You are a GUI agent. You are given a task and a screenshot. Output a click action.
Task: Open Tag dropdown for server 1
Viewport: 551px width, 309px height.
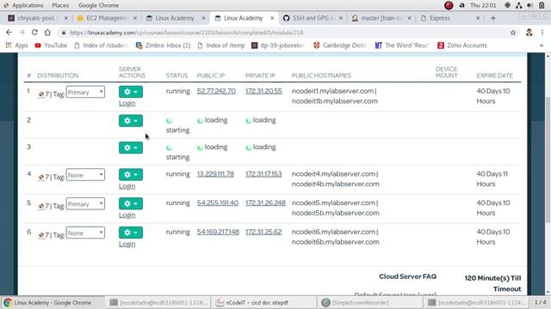pyautogui.click(x=85, y=92)
